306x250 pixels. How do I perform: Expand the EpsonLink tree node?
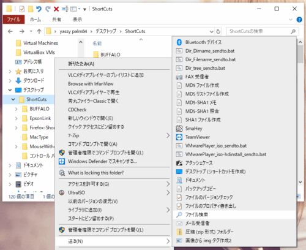[x=16, y=118]
